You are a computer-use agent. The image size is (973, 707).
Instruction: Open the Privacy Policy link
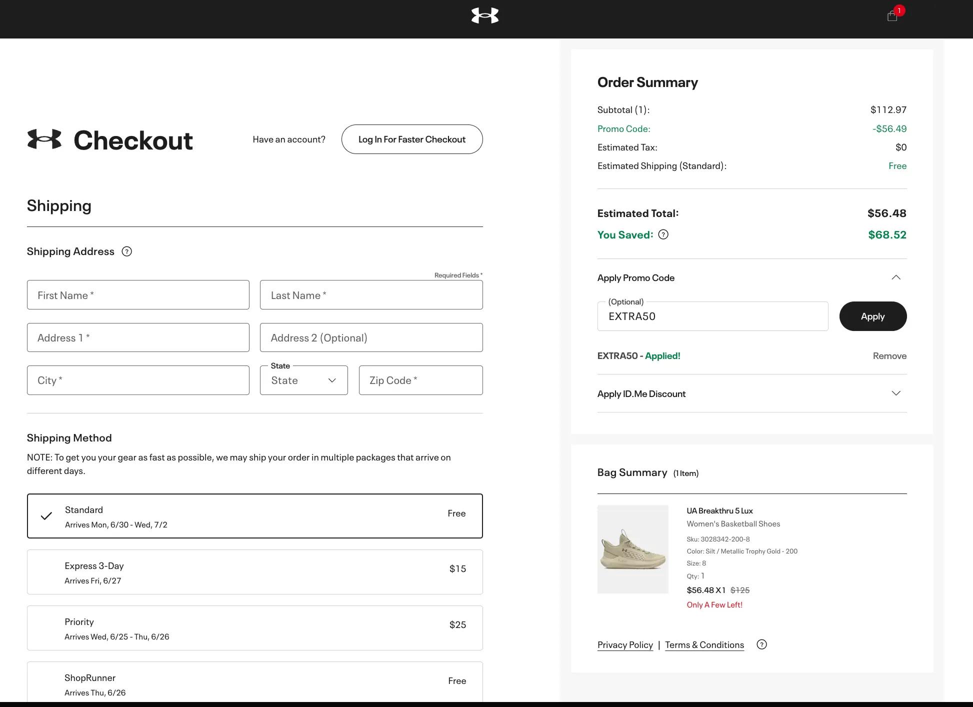(x=625, y=645)
